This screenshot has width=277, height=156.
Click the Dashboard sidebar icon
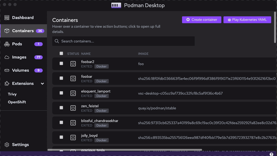(x=7, y=18)
